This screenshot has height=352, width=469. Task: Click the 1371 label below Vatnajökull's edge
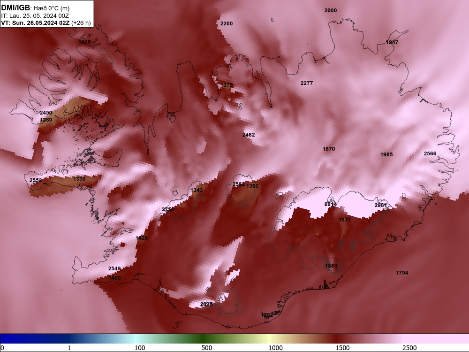tap(345, 220)
